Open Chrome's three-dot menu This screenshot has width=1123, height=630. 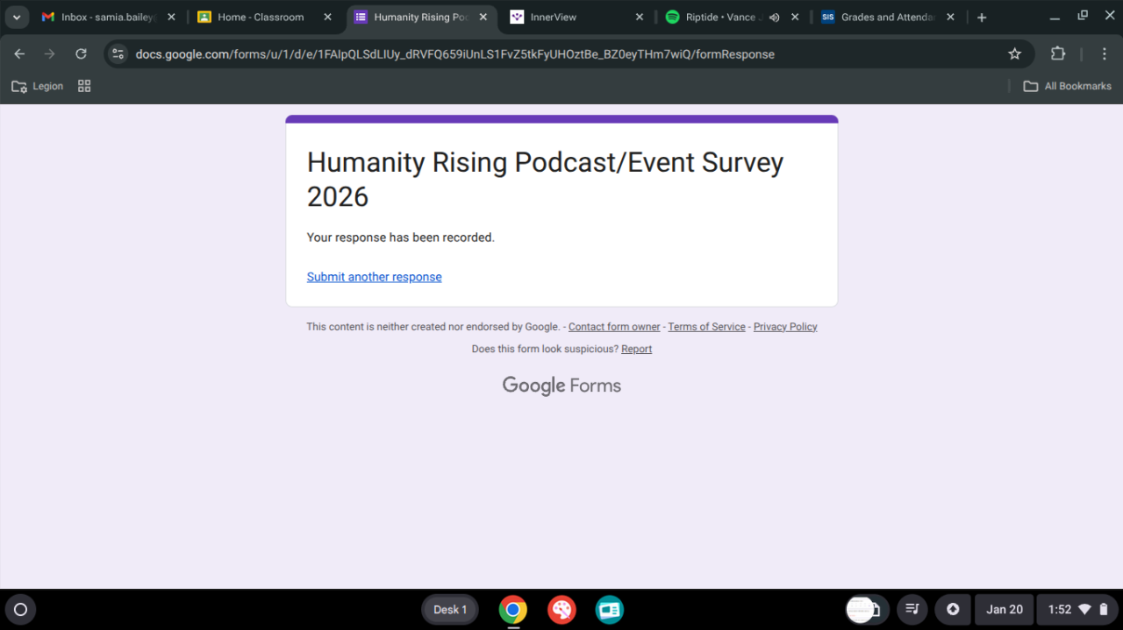coord(1104,54)
